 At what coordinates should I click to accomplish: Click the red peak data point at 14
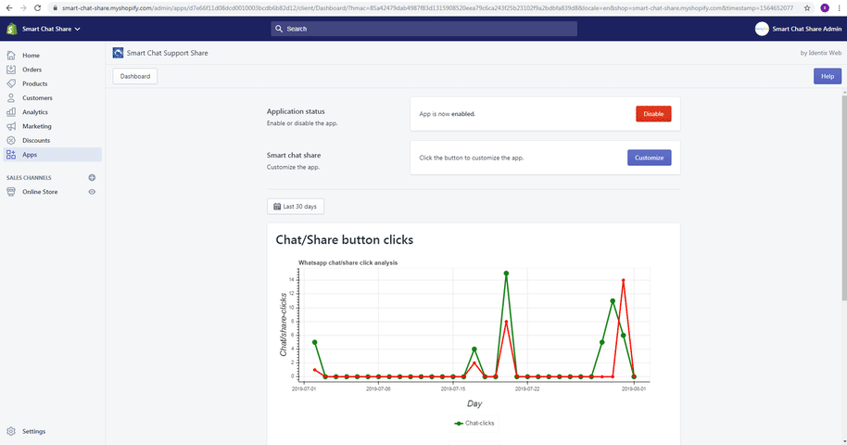[624, 280]
